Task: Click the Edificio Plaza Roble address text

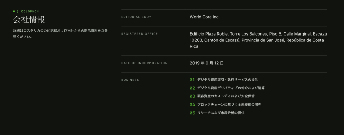Action: pyautogui.click(x=258, y=40)
